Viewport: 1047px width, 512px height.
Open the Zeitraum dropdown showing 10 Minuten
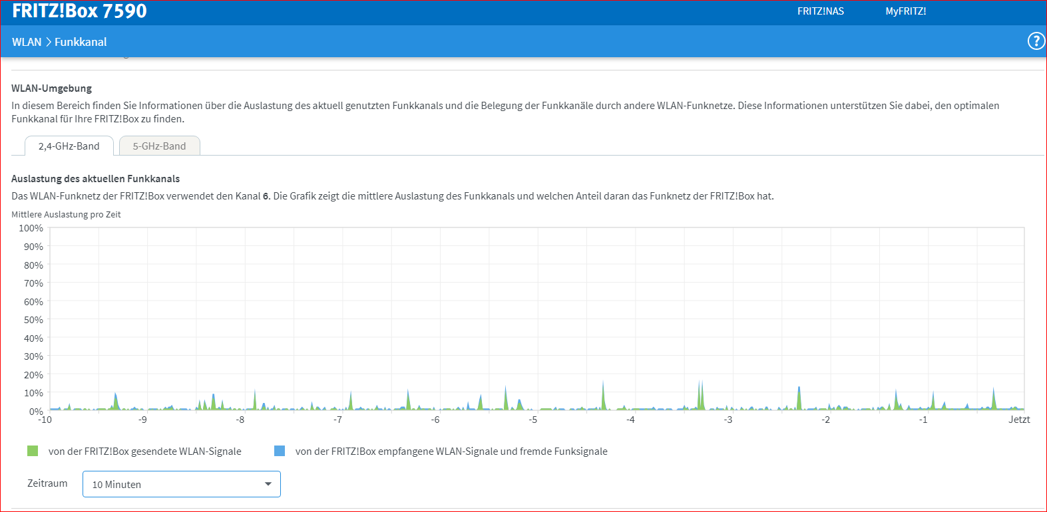click(182, 484)
